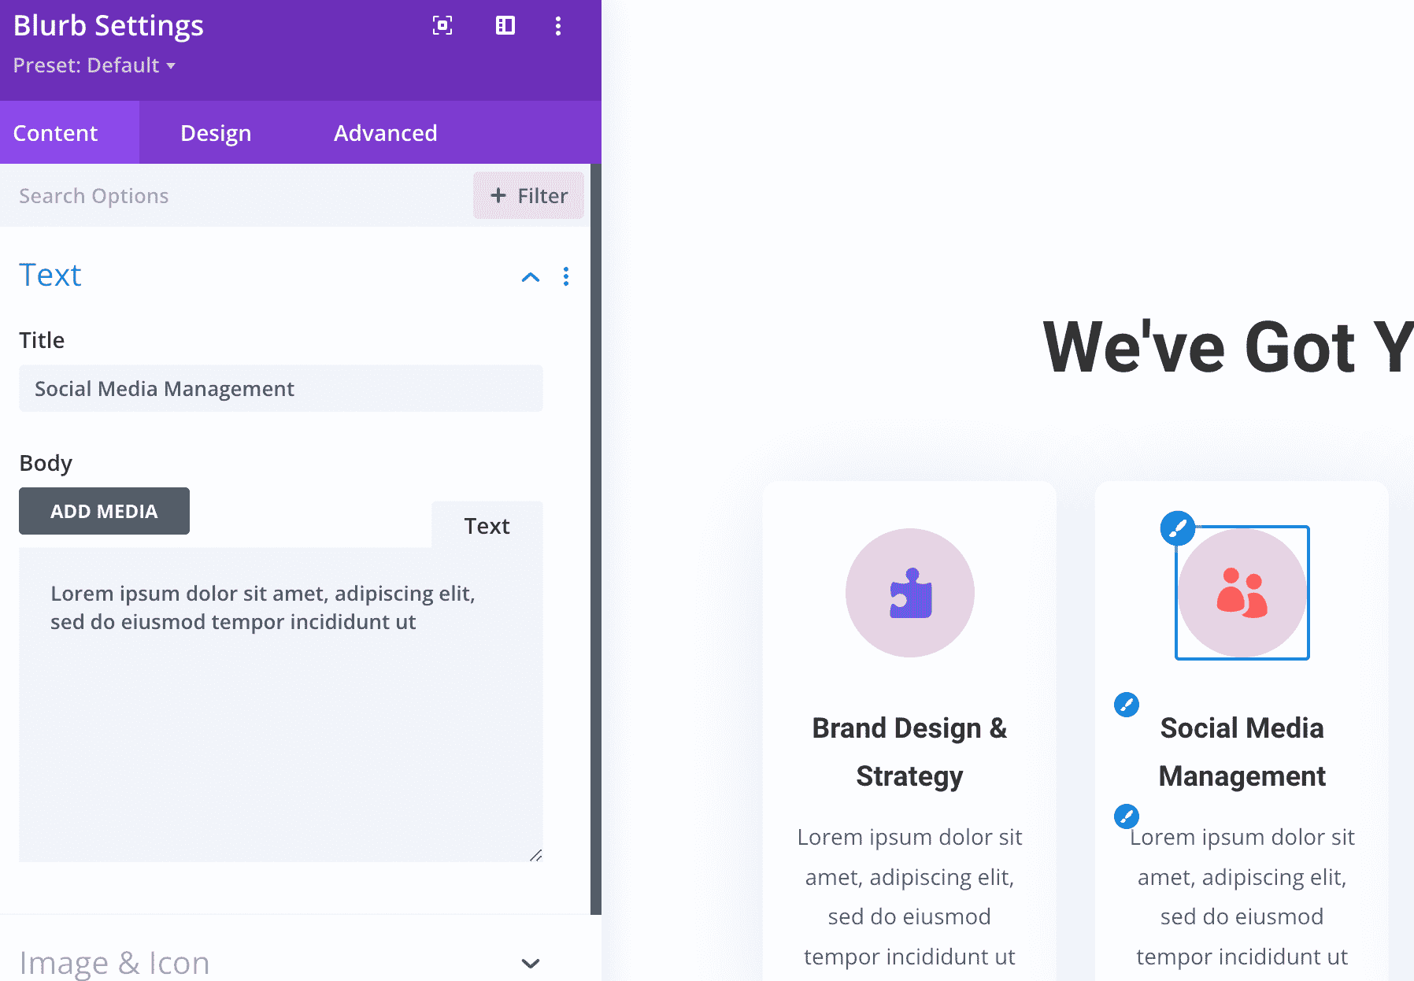Click edit icon above Social Media body text
The width and height of the screenshot is (1414, 981).
tap(1127, 816)
